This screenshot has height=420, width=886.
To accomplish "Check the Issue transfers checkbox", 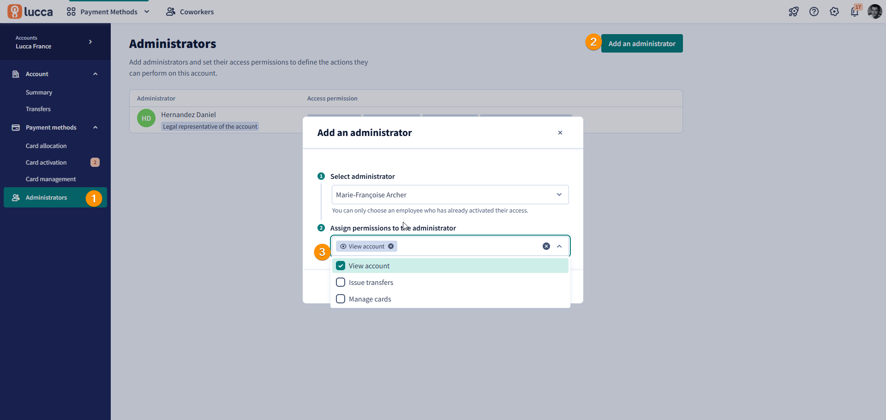I will pyautogui.click(x=341, y=282).
